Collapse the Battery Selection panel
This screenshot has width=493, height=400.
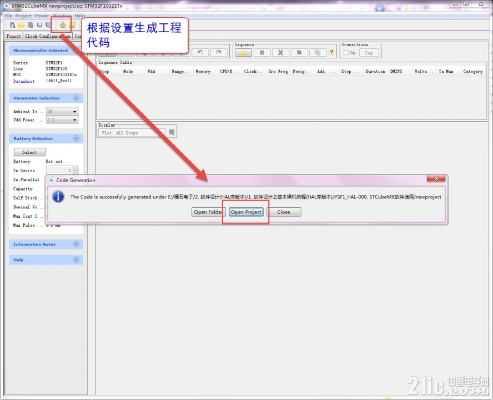pyautogui.click(x=77, y=138)
